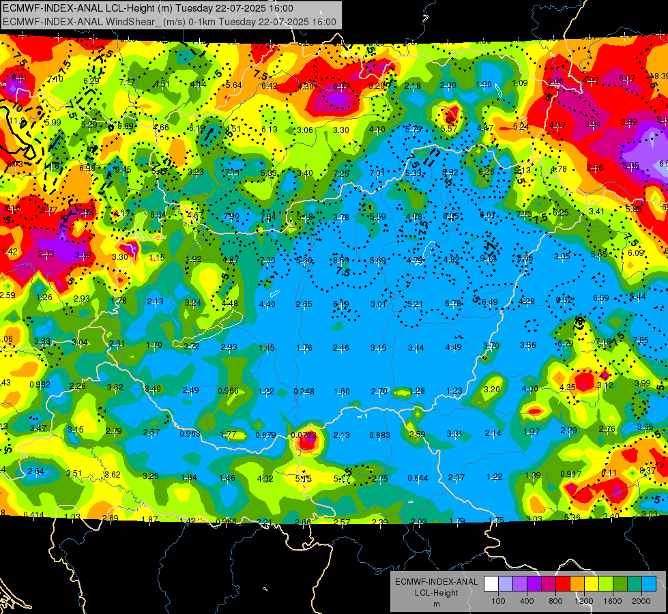
Task: Click the lime green swatch in the legend
Action: pos(606,584)
